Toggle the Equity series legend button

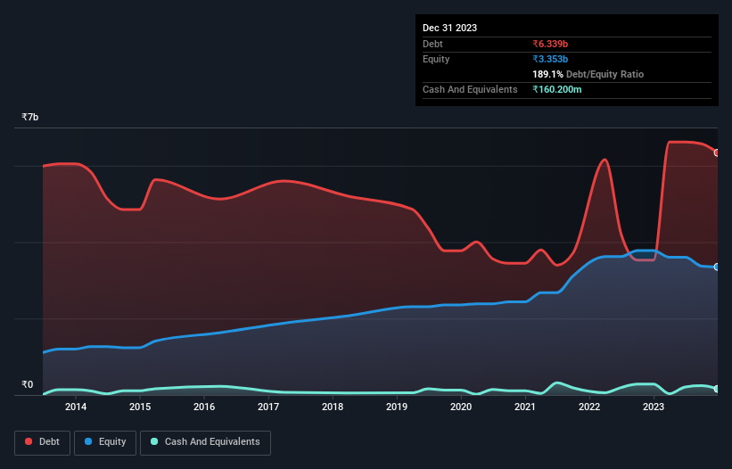pos(105,442)
